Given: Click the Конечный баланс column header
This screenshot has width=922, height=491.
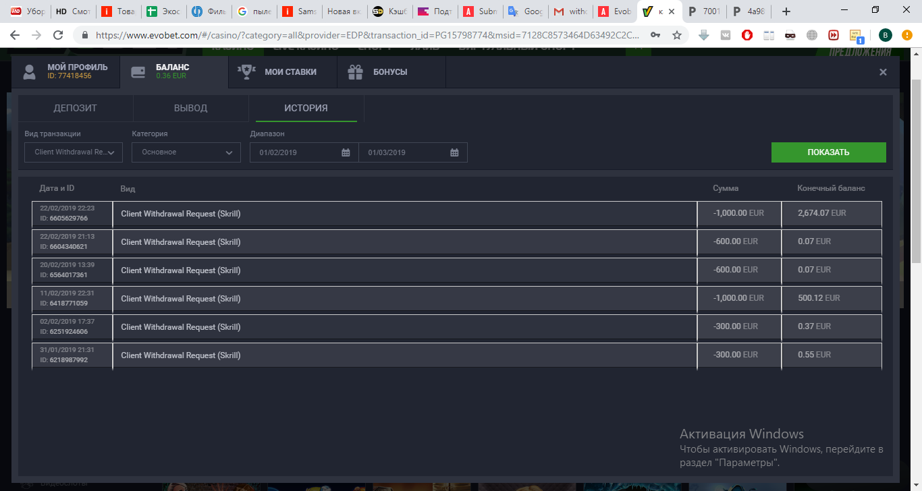Looking at the screenshot, I should [831, 188].
